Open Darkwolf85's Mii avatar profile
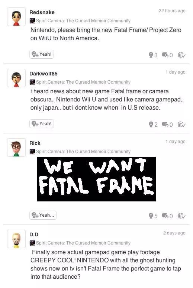The width and height of the screenshot is (193, 288). pos(16,78)
